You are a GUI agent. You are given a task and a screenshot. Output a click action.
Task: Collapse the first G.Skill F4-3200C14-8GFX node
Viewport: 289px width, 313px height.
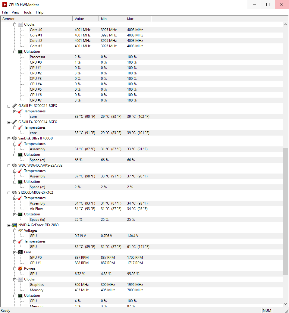click(9, 106)
